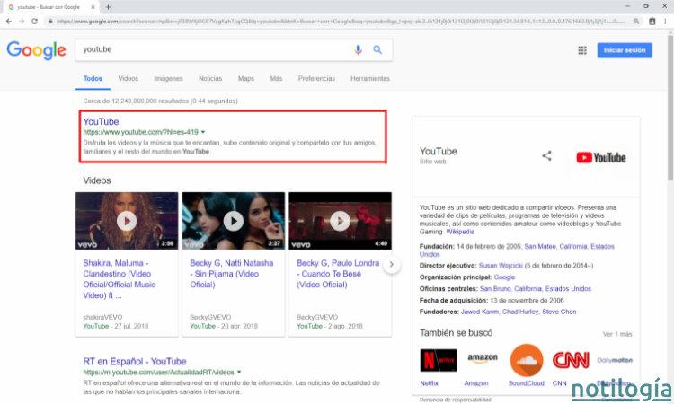Click the YouTube logo in the panel
This screenshot has width=674, height=404.
[601, 158]
